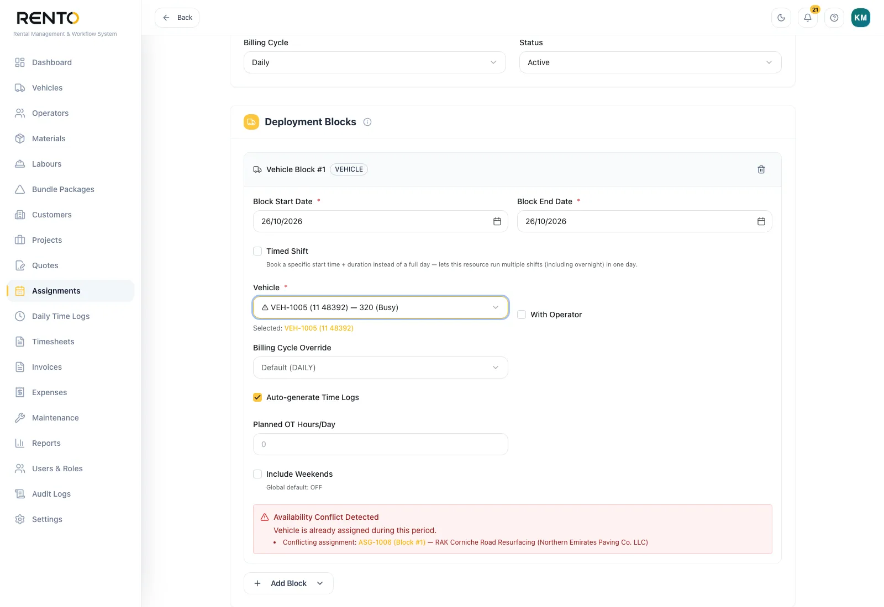Expand the Add Block chevron menu
Viewport: 884px width, 607px height.
coord(320,583)
